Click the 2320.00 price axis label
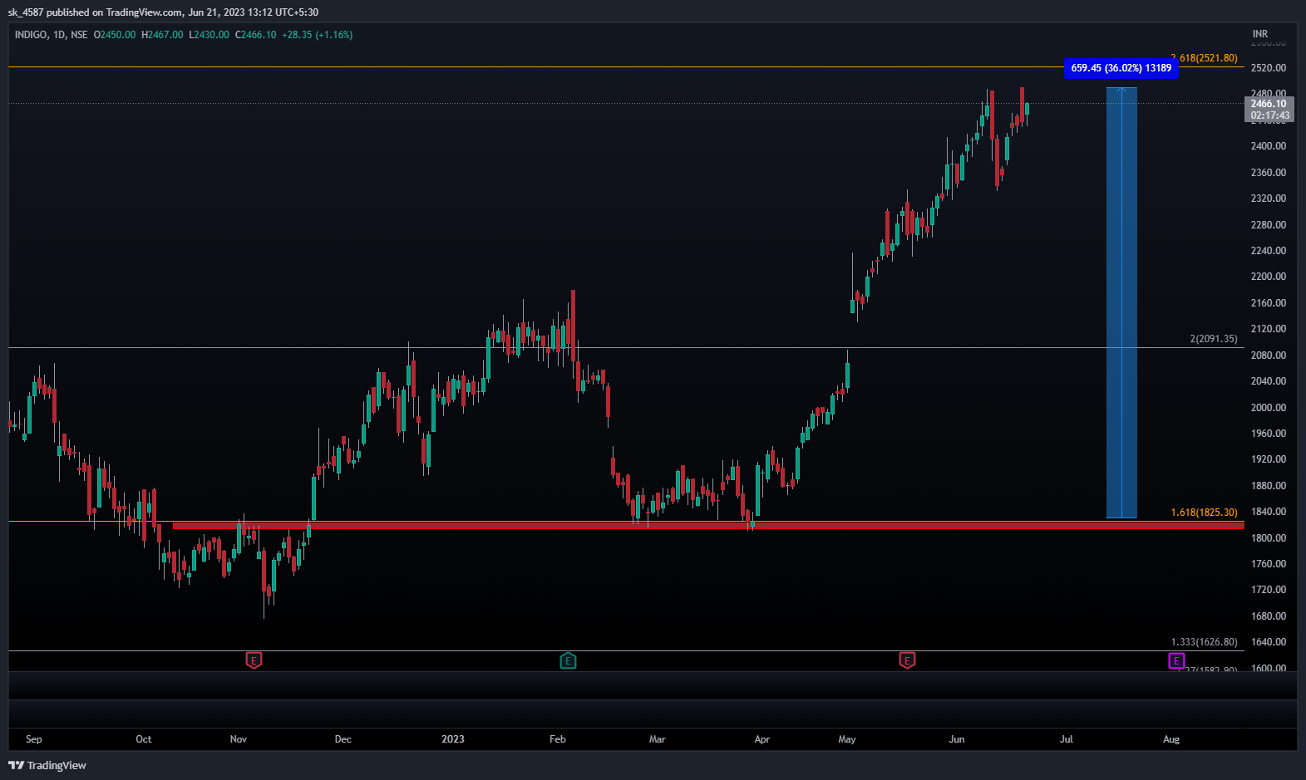Viewport: 1306px width, 780px height. (x=1269, y=199)
